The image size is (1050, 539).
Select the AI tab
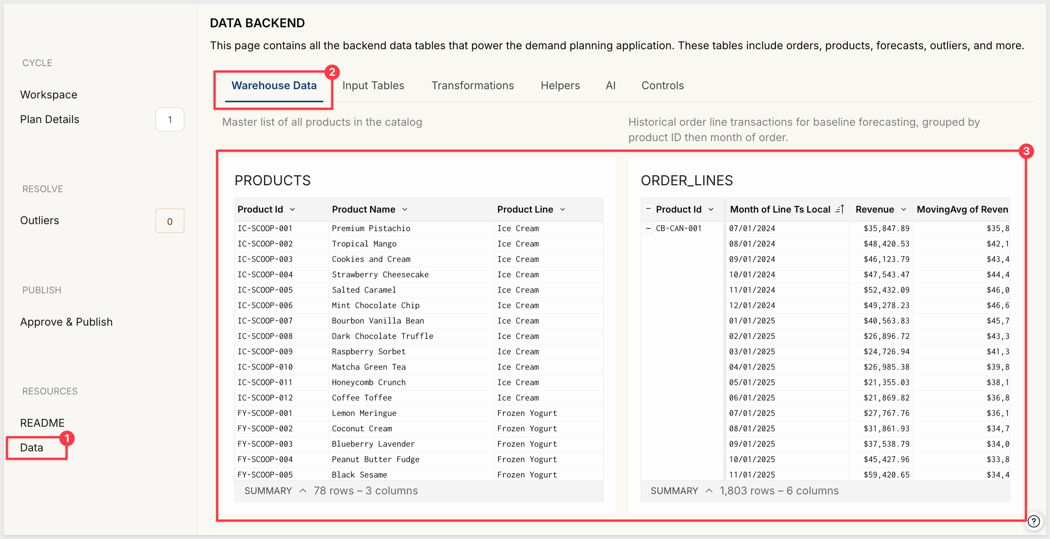(611, 85)
